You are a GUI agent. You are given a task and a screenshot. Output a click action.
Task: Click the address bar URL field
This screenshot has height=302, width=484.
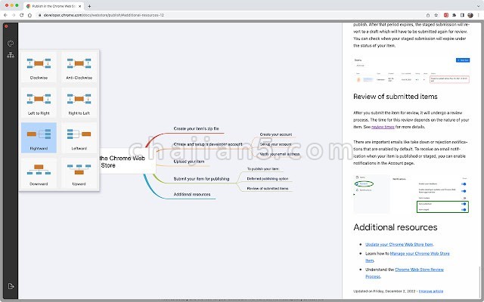pos(231,15)
